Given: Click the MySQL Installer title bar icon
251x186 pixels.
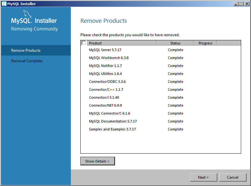Looking at the screenshot, I should click(4, 4).
